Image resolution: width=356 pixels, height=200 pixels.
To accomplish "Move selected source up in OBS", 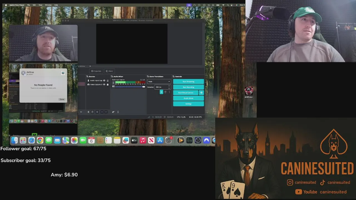I will (102, 112).
